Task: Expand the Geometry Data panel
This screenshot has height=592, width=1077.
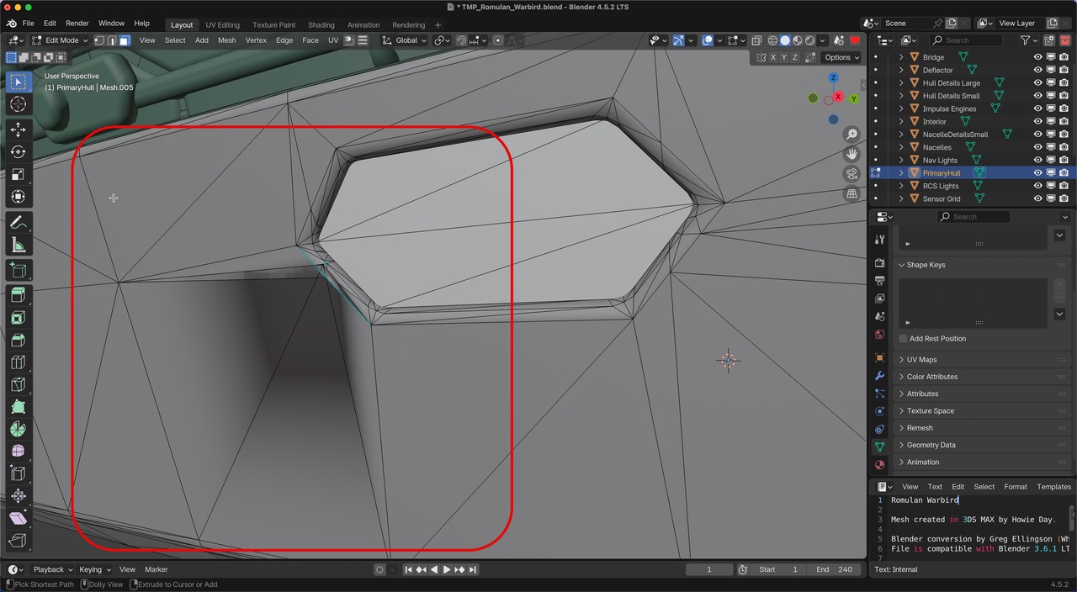Action: pyautogui.click(x=931, y=445)
